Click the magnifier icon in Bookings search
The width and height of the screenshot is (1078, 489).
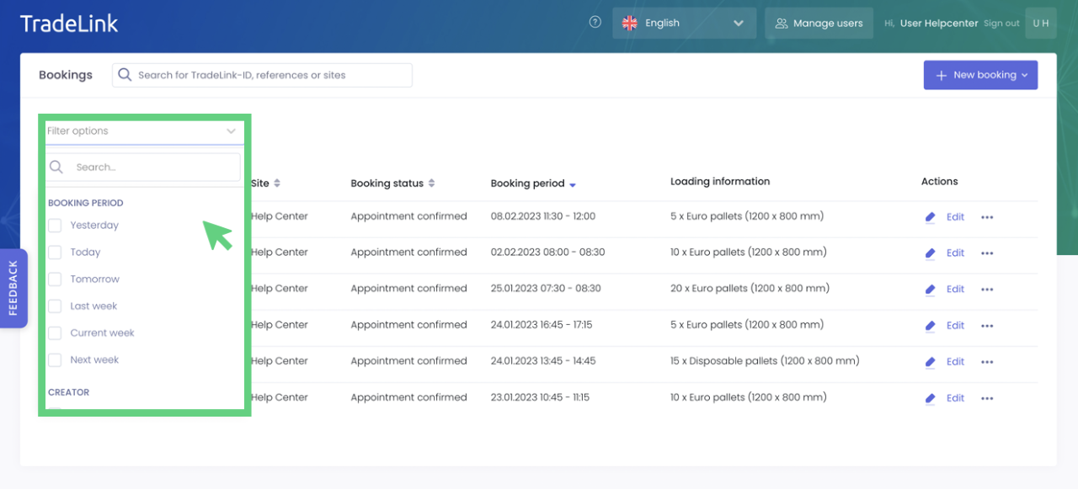(125, 75)
